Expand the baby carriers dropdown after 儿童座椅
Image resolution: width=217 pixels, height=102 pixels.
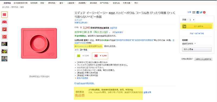coord(83,3)
